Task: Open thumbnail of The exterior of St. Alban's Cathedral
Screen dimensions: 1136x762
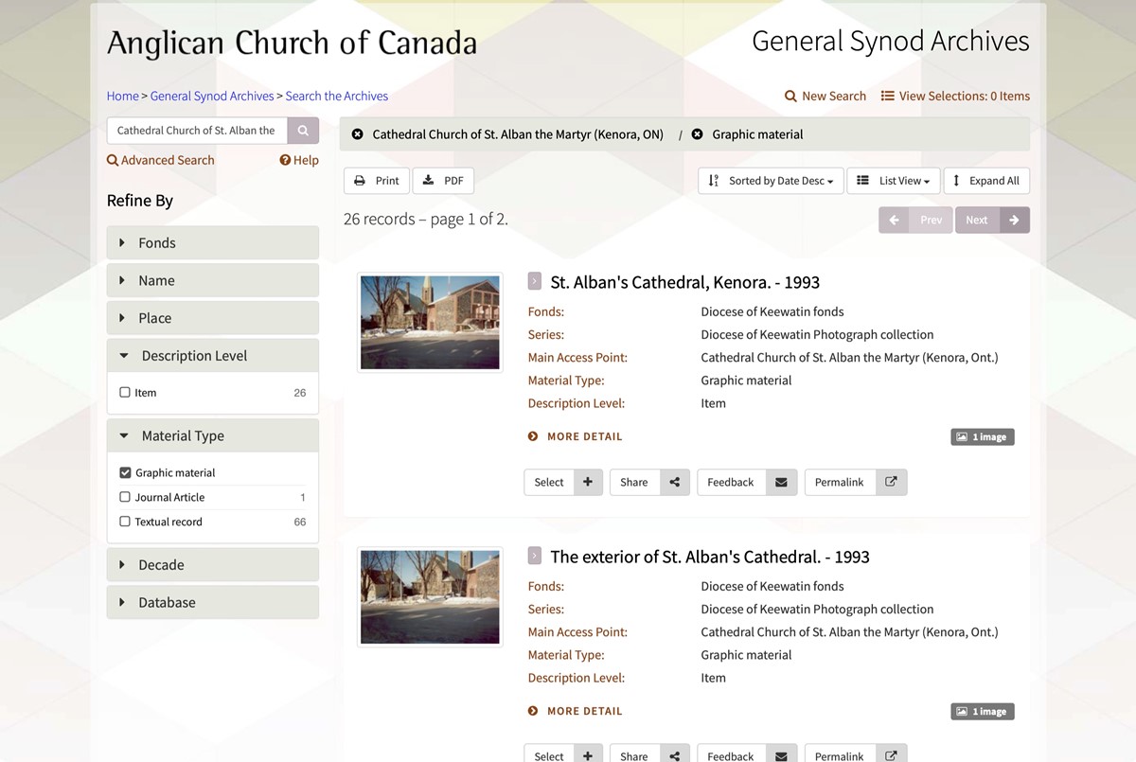Action: click(x=430, y=597)
